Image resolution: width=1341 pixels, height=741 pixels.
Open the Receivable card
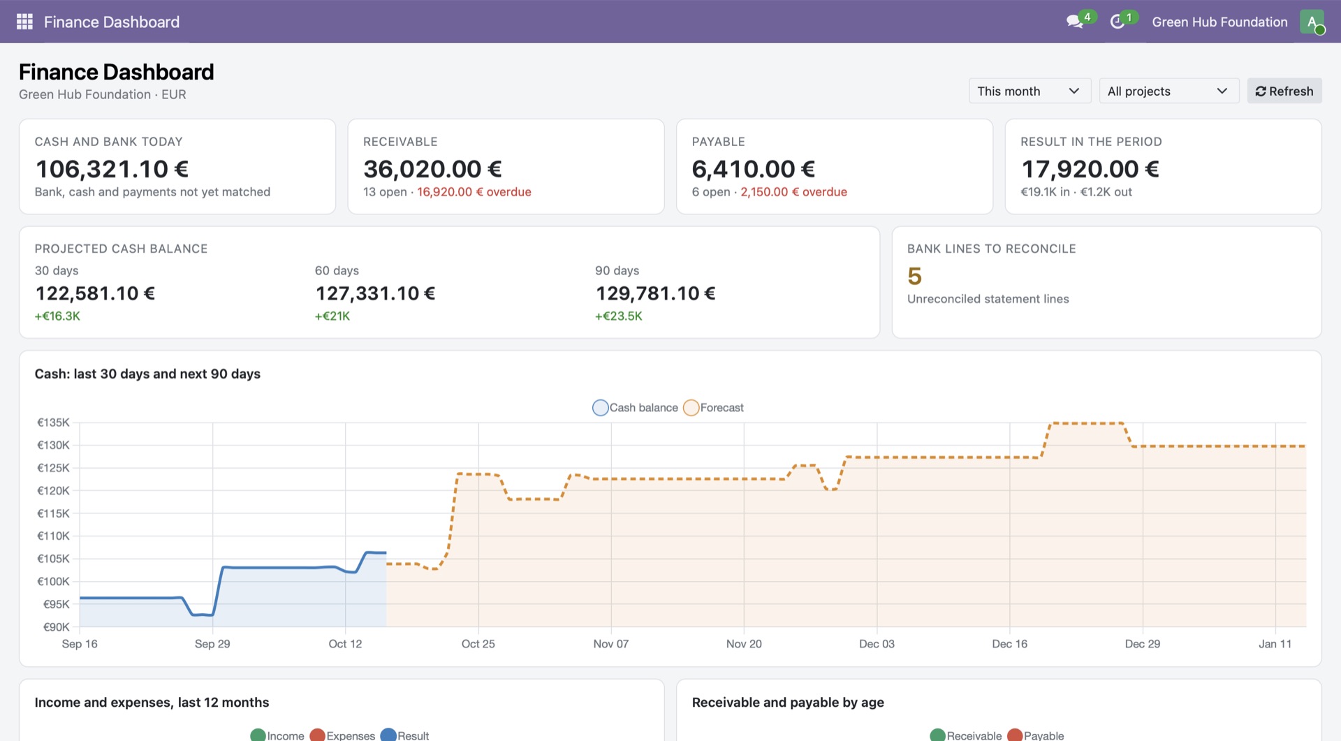pos(506,166)
